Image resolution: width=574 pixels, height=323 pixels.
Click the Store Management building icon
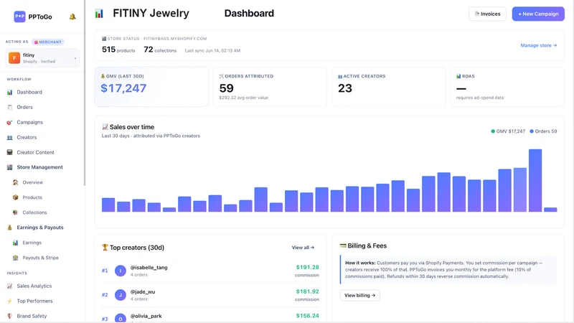[9, 167]
